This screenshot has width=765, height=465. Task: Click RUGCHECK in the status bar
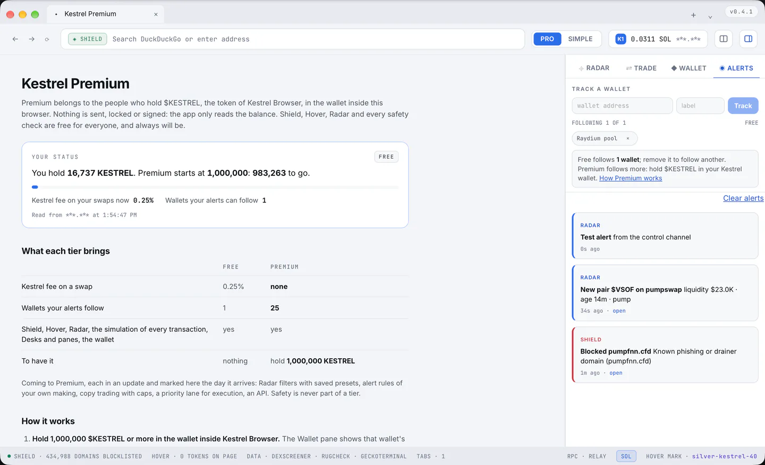click(x=336, y=457)
